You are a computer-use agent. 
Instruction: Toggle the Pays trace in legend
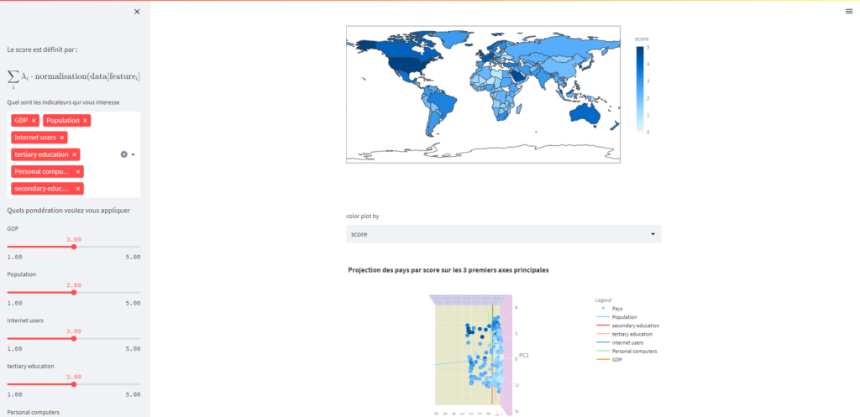pos(617,308)
